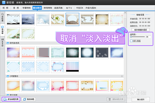Click the move icon in CP甜蜜向 header
155x103 pixels.
[x=122, y=76]
